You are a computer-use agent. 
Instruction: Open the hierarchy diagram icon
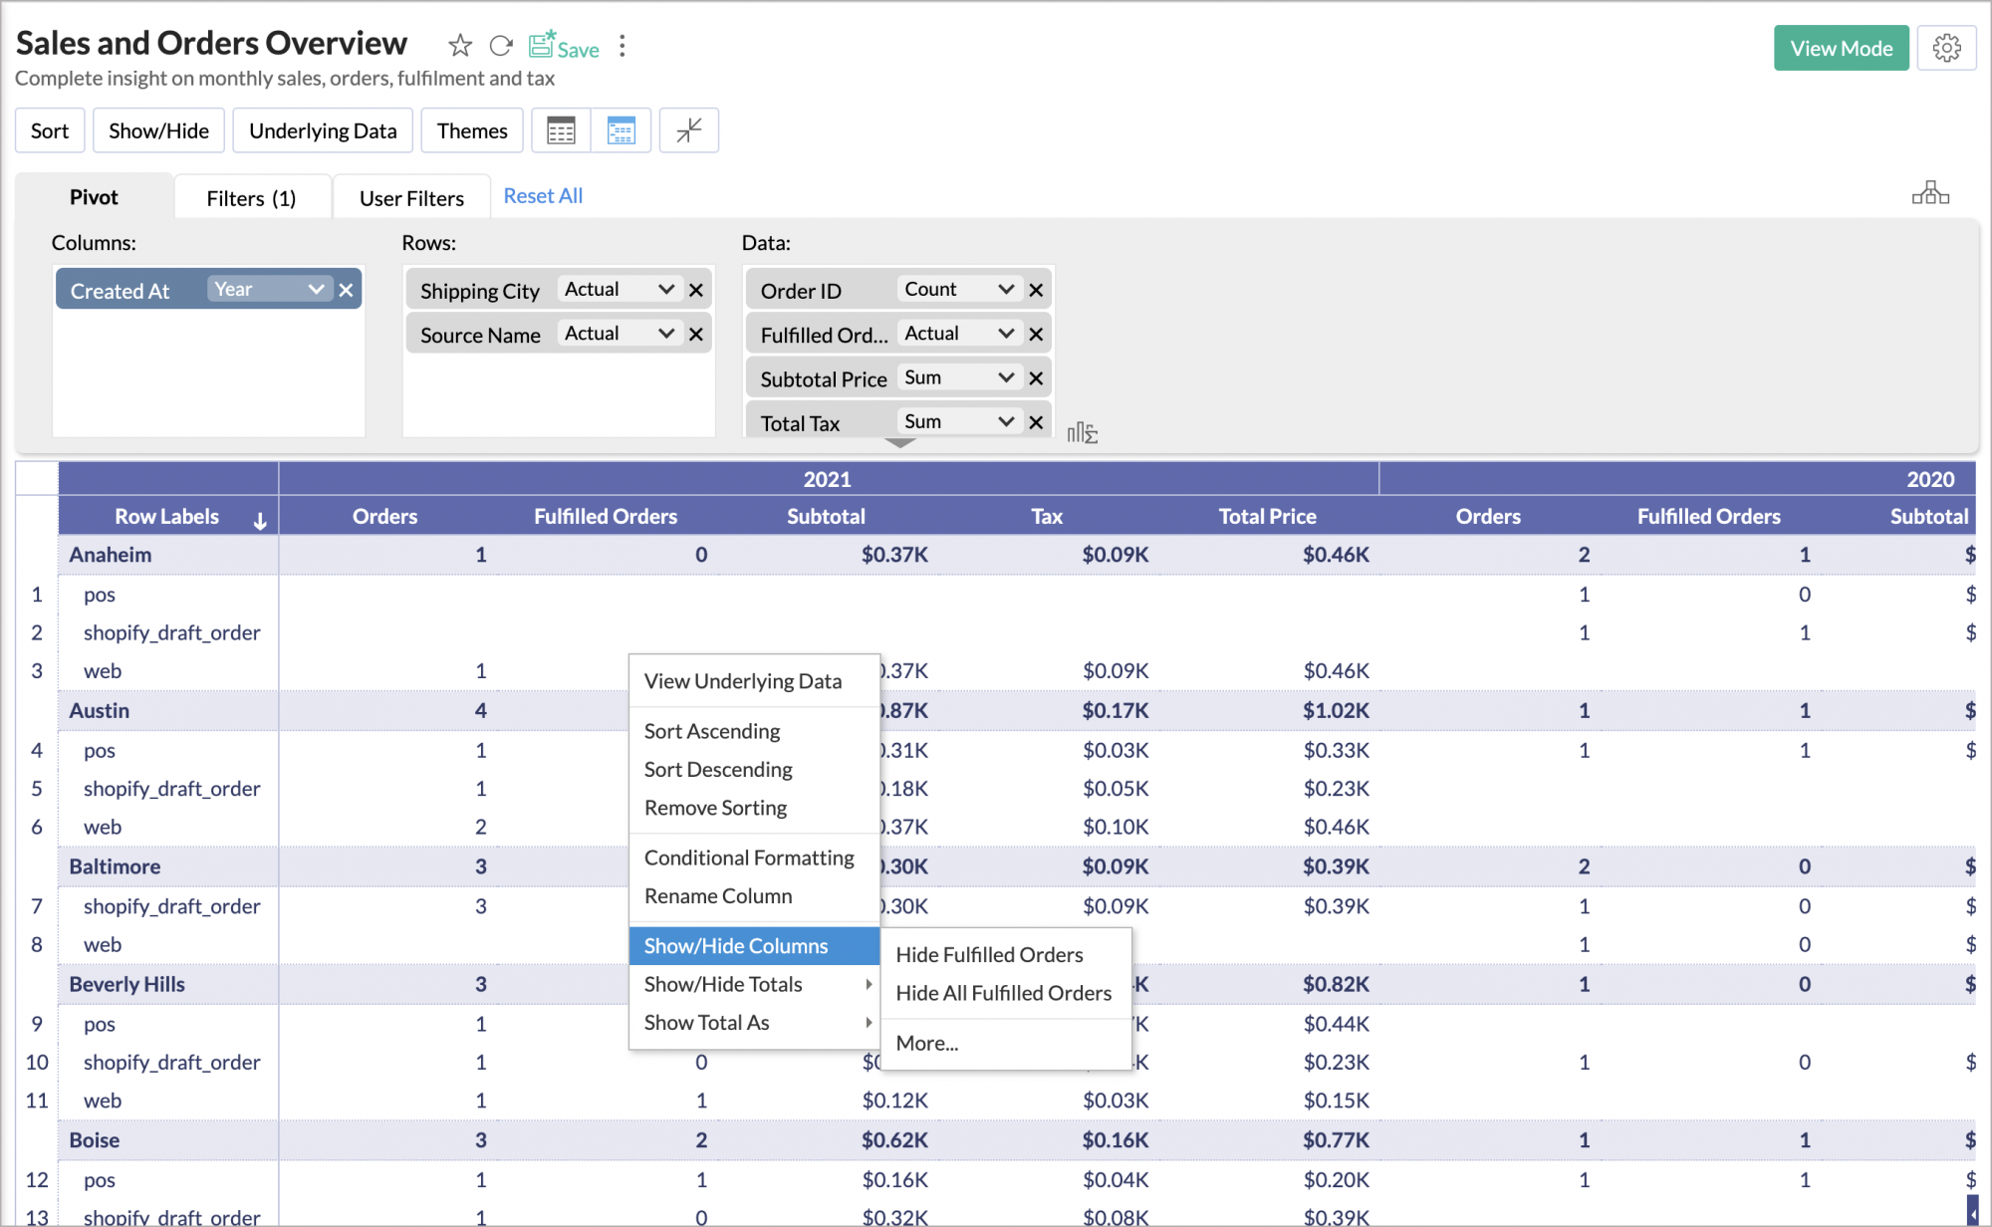coord(1930,193)
